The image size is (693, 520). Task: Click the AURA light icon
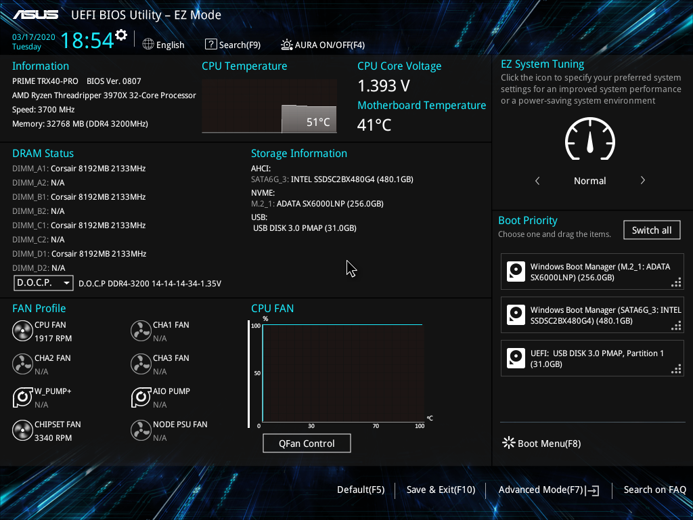point(286,44)
